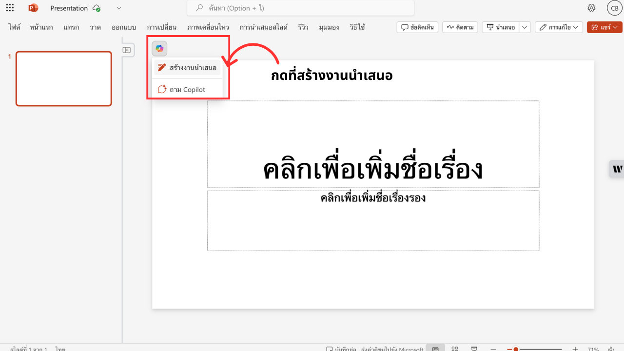Click the ข้อคิดเห็น comments button

point(418,27)
